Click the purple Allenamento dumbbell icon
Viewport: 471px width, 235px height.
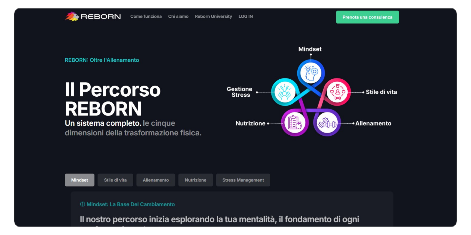pos(327,123)
